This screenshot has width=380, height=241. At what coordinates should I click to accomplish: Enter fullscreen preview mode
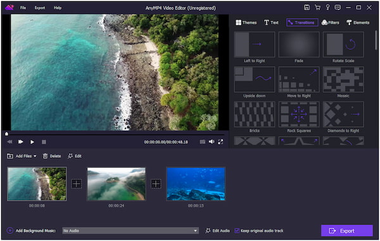[220, 142]
